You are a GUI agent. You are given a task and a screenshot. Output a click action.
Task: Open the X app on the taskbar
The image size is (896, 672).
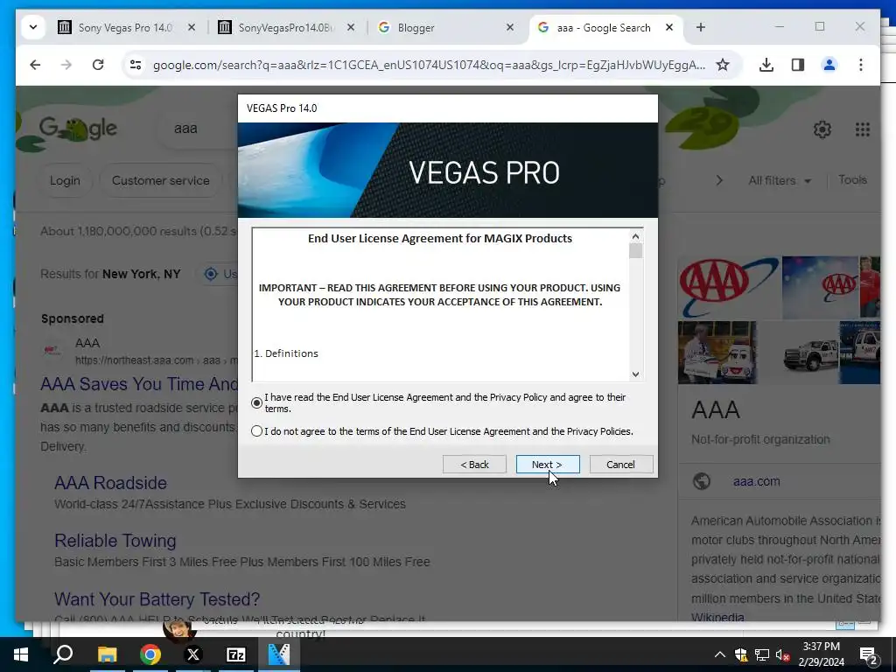193,654
